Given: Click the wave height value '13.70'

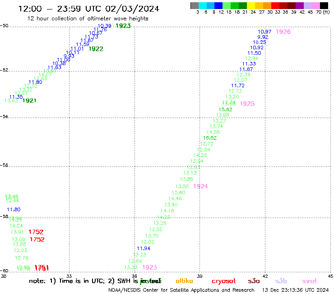Looking at the screenshot, I should (x=152, y=236).
